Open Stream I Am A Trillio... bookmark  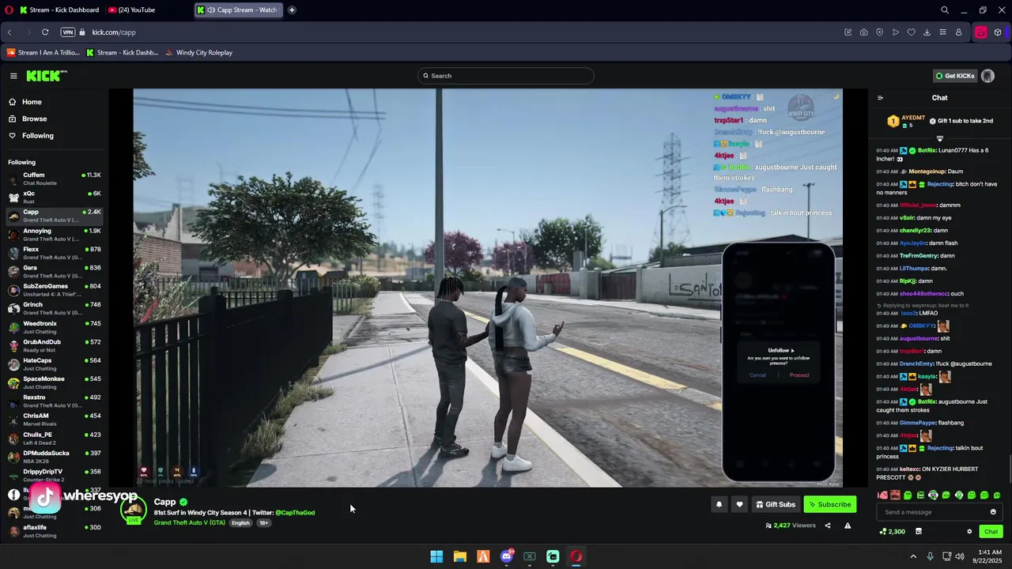click(x=43, y=53)
